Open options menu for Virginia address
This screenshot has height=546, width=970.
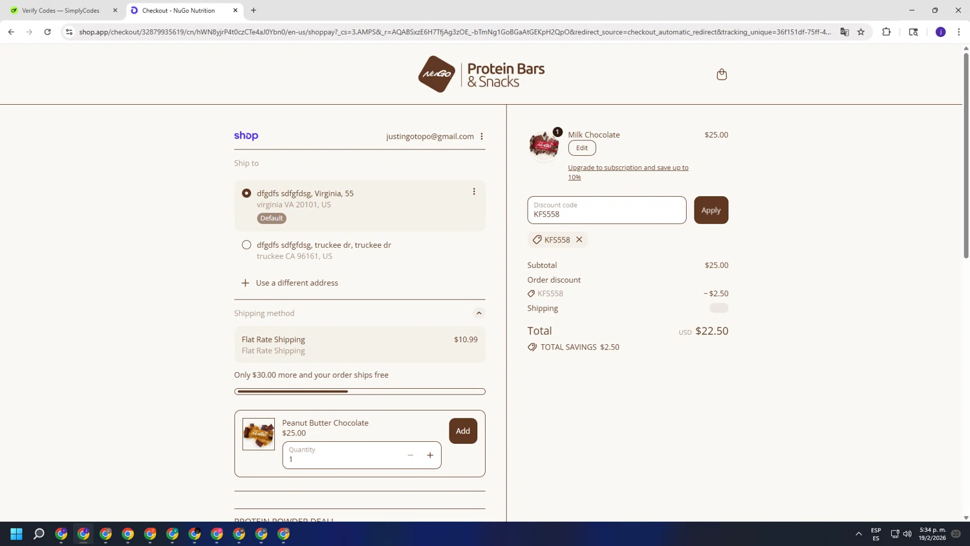pos(474,191)
